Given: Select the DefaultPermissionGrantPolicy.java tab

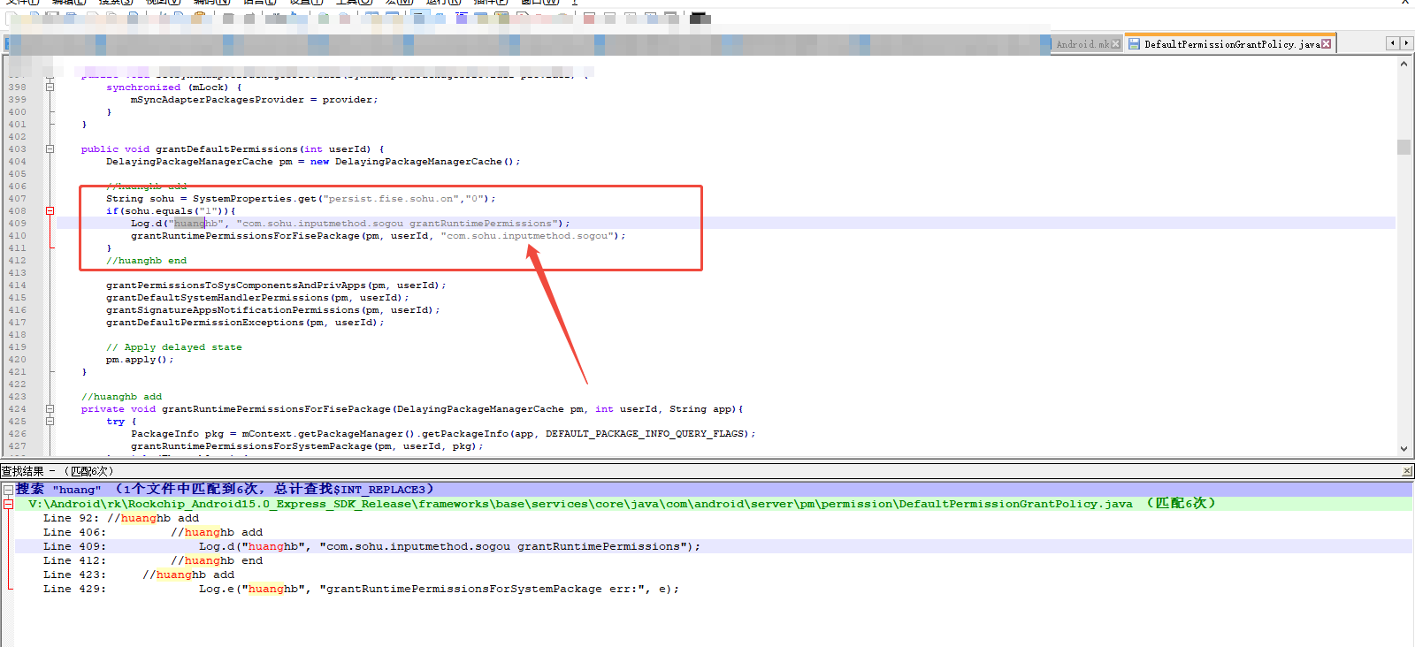Looking at the screenshot, I should pyautogui.click(x=1231, y=44).
